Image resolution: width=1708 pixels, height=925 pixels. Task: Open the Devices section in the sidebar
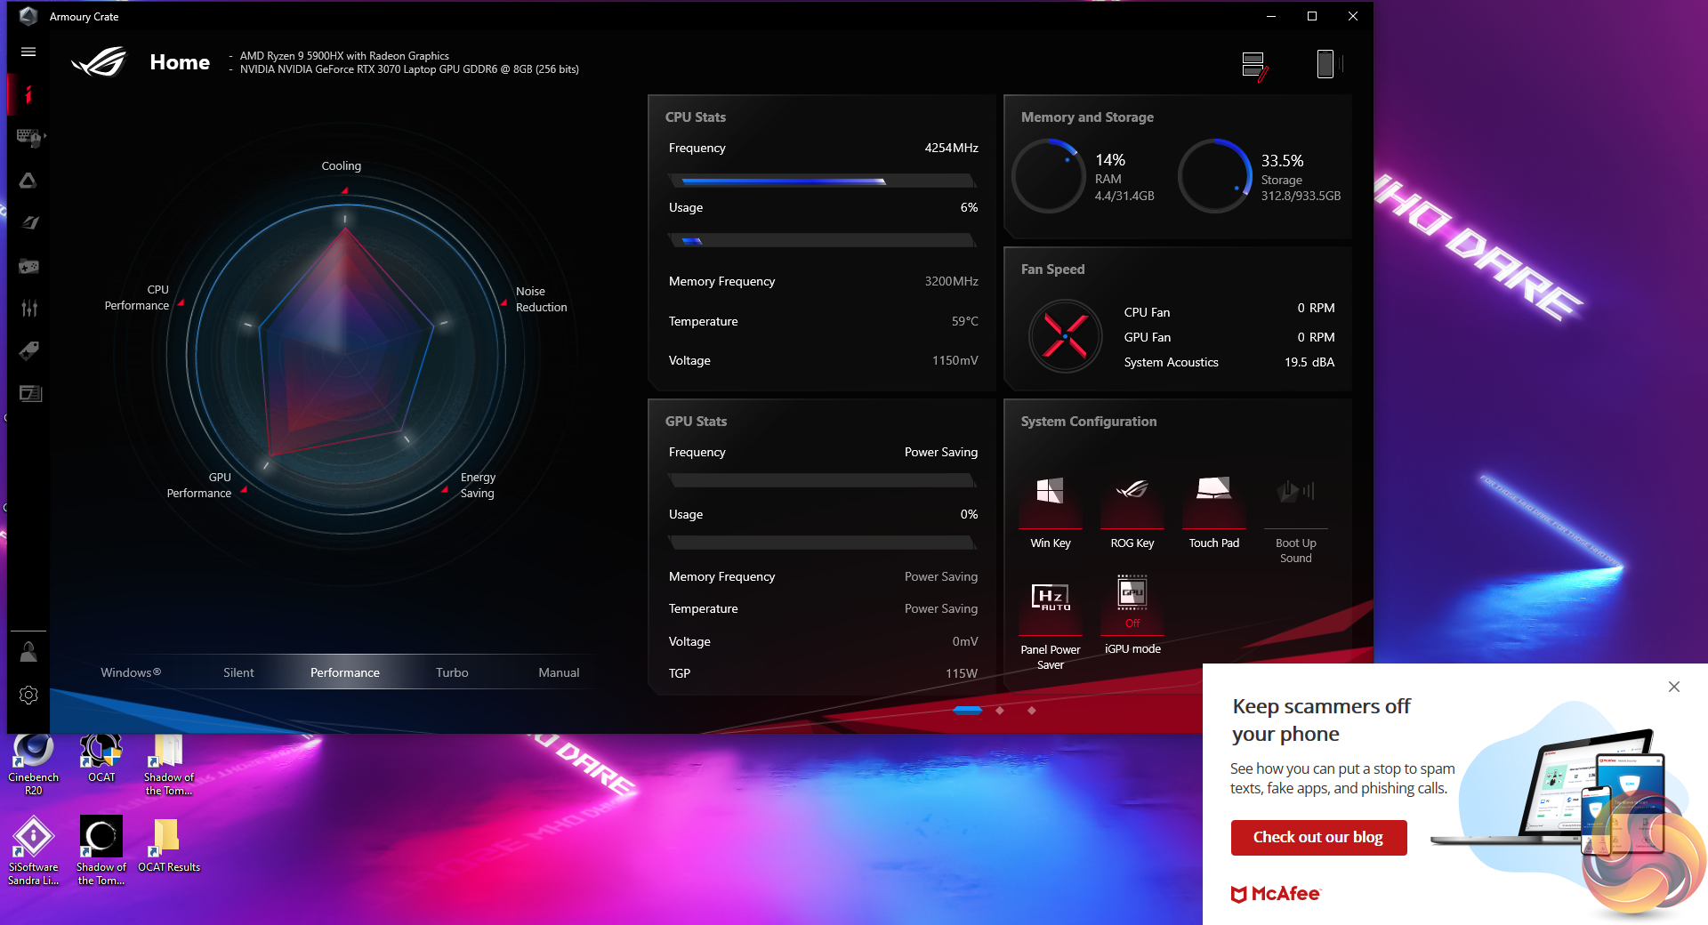tap(28, 137)
